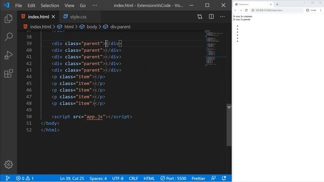Click Ln 39, Col 25 cursor position
Viewport: 324px width, 182px height.
[72, 178]
